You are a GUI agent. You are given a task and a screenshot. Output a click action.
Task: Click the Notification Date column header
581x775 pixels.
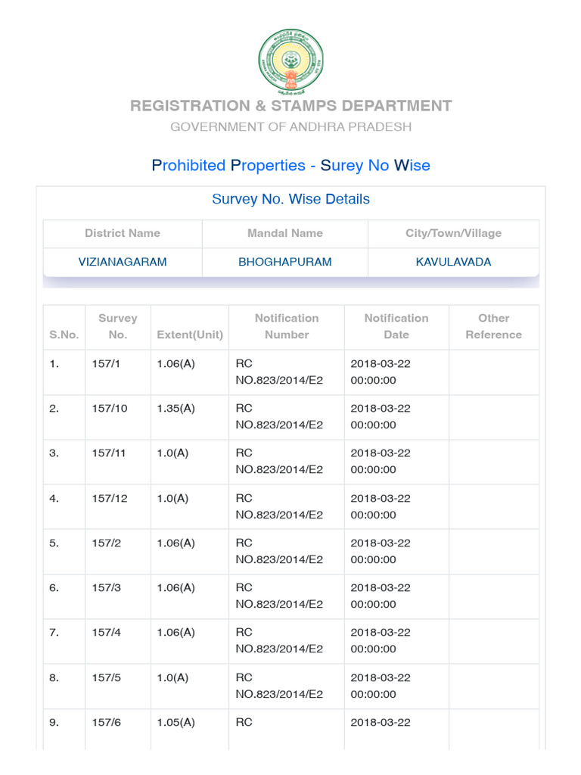coord(396,326)
